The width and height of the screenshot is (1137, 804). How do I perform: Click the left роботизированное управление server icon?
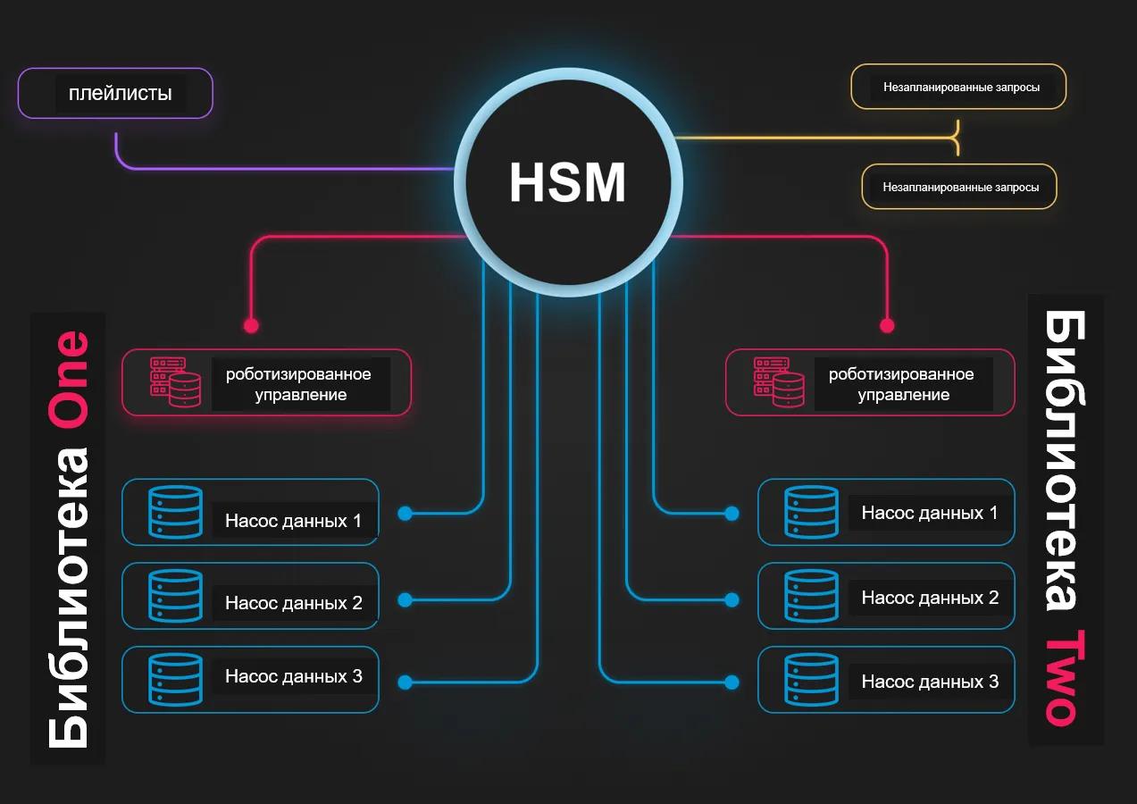[175, 382]
